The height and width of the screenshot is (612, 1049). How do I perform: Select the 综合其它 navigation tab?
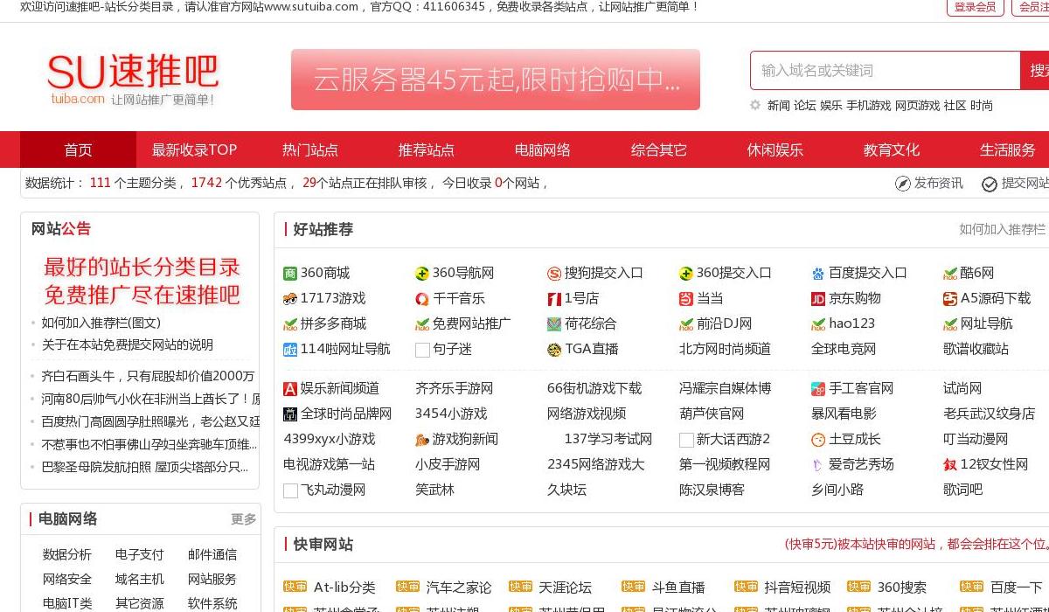(x=659, y=150)
